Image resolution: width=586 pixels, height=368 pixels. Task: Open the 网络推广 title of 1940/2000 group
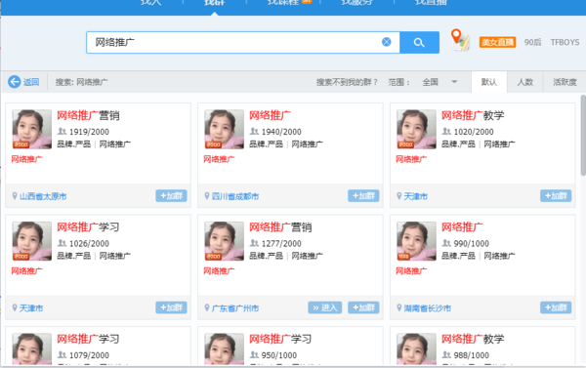[x=270, y=115]
